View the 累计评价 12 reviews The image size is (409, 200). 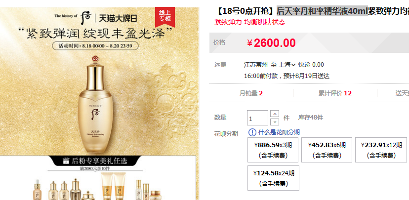[x=335, y=93]
